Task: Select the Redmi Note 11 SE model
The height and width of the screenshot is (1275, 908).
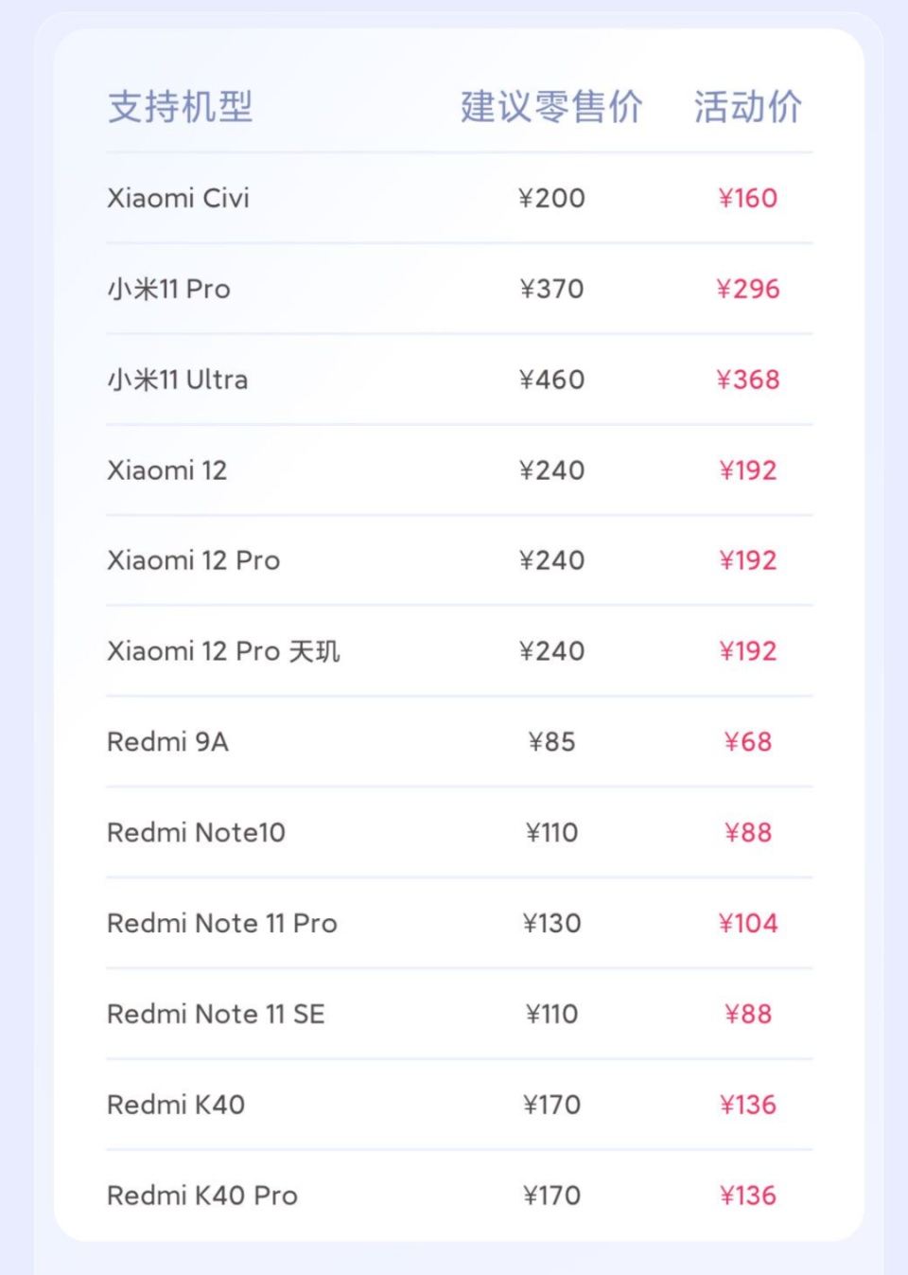Action: coord(216,1014)
